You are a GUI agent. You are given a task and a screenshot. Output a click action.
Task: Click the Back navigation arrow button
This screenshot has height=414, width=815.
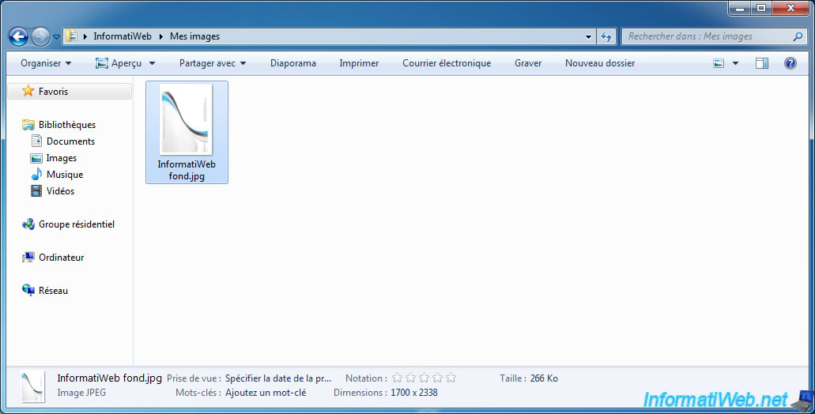[x=18, y=36]
